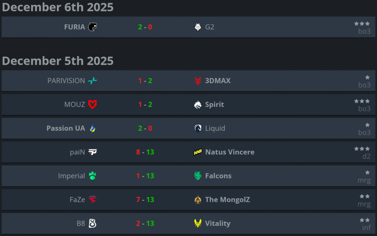Click the Spirit dragon team logo
The image size is (377, 236).
[198, 104]
